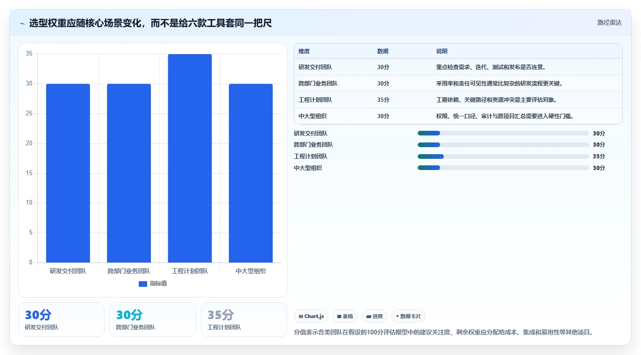Select the 数据卡片 chip
This screenshot has width=641, height=355.
408,316
